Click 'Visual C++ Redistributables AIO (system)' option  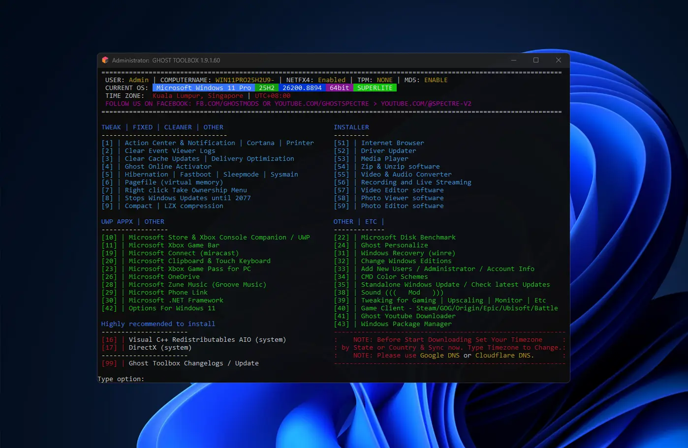208,340
